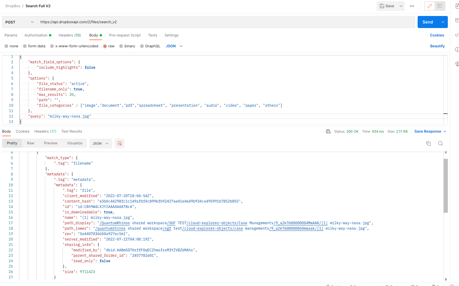Screen dimensions: 459x286
Task: Click the Save button with floppy disk icon
Action: tap(387, 6)
